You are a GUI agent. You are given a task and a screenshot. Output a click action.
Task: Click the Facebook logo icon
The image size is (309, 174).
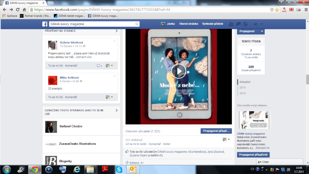(x=45, y=24)
